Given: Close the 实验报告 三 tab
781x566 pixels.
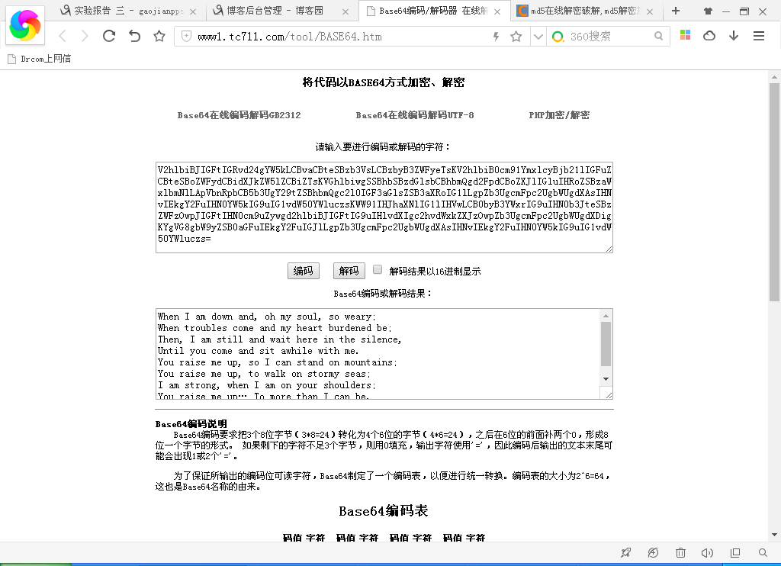Looking at the screenshot, I should point(193,11).
